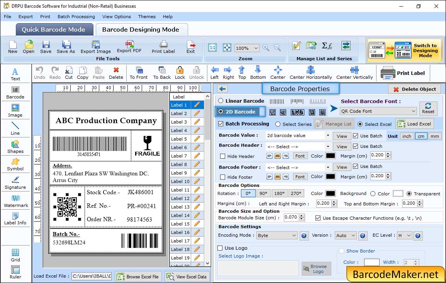Screen dimensions: 446x283
Task: Open the zoom percentage dropdown
Action: pos(247,48)
